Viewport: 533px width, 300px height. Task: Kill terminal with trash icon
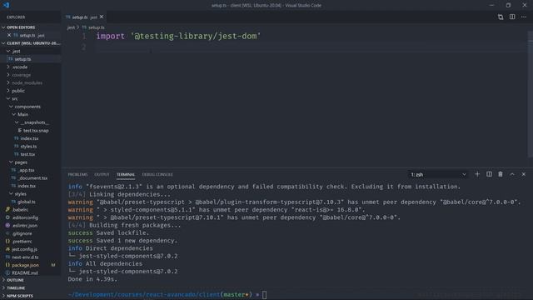[501, 174]
